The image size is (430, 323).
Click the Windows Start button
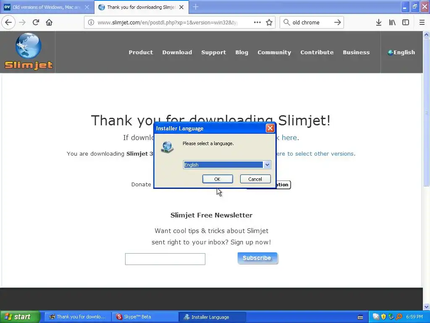[x=20, y=317]
